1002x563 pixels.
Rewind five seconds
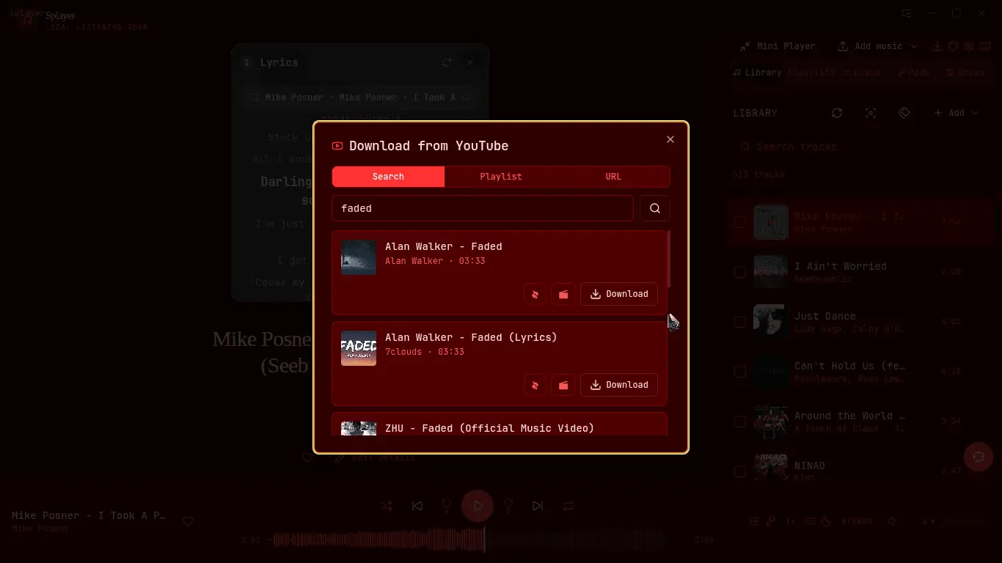click(446, 506)
